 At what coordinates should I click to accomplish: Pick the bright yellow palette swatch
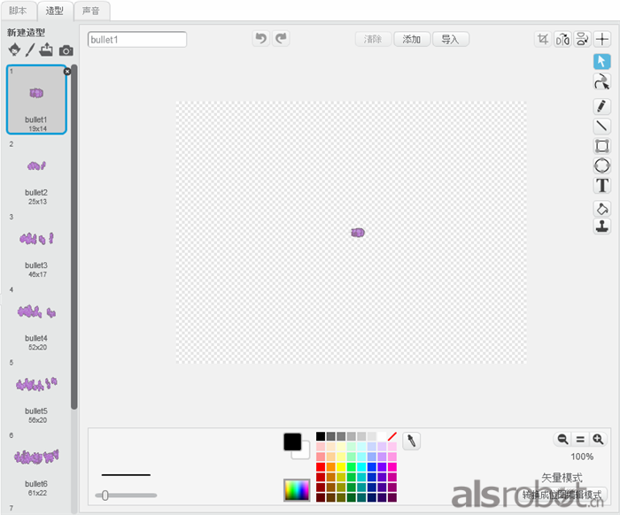[341, 467]
